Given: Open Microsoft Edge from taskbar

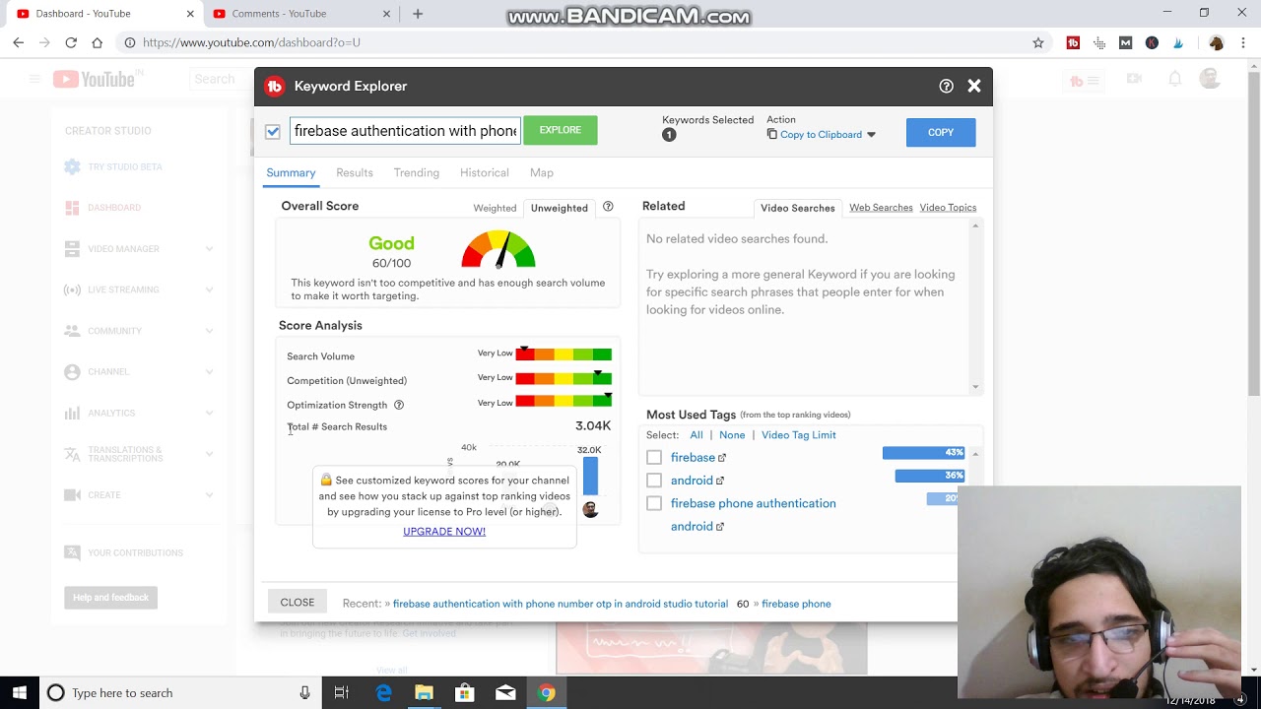Looking at the screenshot, I should click(383, 692).
